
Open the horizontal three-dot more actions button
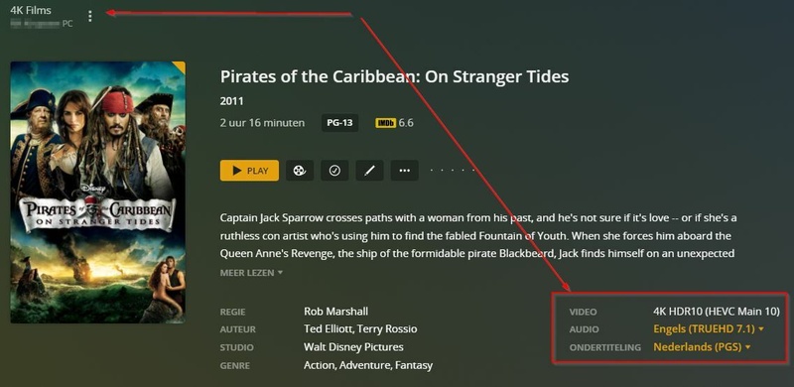click(x=404, y=171)
